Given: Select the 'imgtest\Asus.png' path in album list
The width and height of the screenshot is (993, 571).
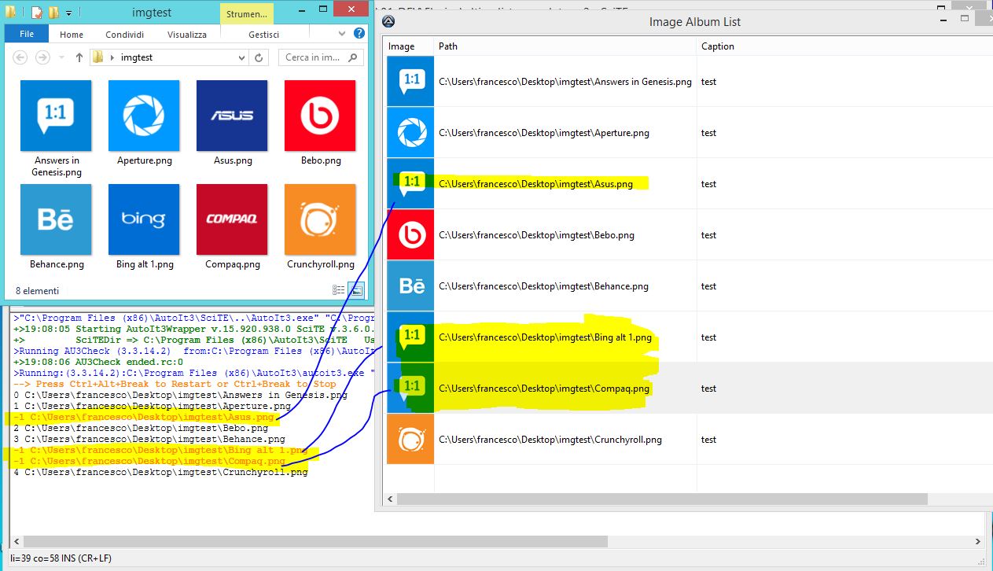Looking at the screenshot, I should [x=535, y=184].
